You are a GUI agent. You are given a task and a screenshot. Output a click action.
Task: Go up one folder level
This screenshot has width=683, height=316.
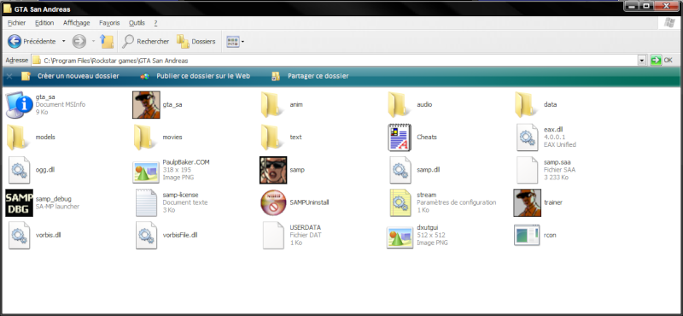[x=107, y=41]
